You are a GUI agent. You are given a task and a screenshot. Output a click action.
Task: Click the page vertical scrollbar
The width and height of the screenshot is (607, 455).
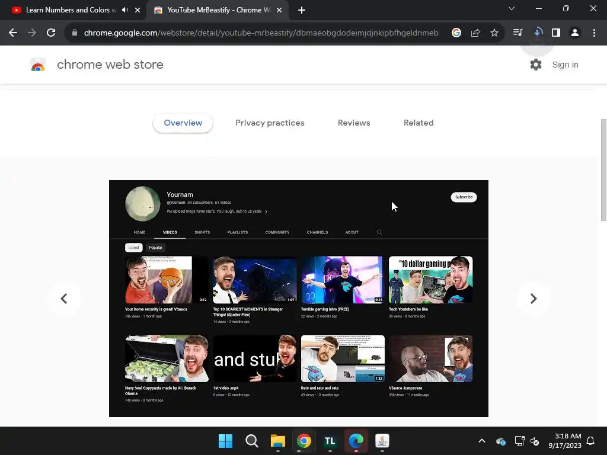(603, 170)
